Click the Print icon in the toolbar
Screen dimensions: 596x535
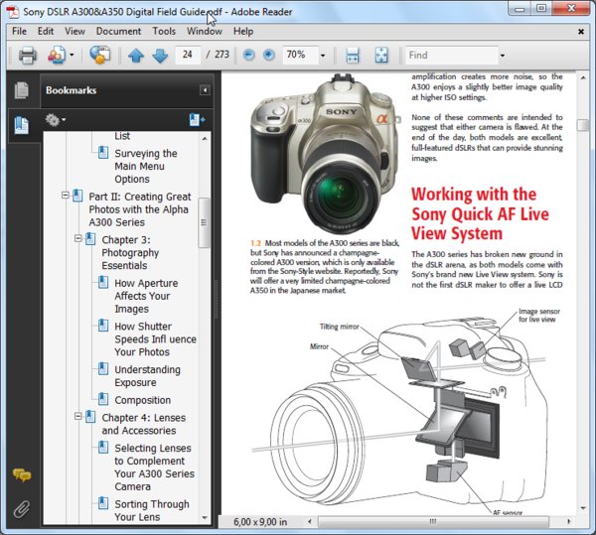(x=28, y=55)
